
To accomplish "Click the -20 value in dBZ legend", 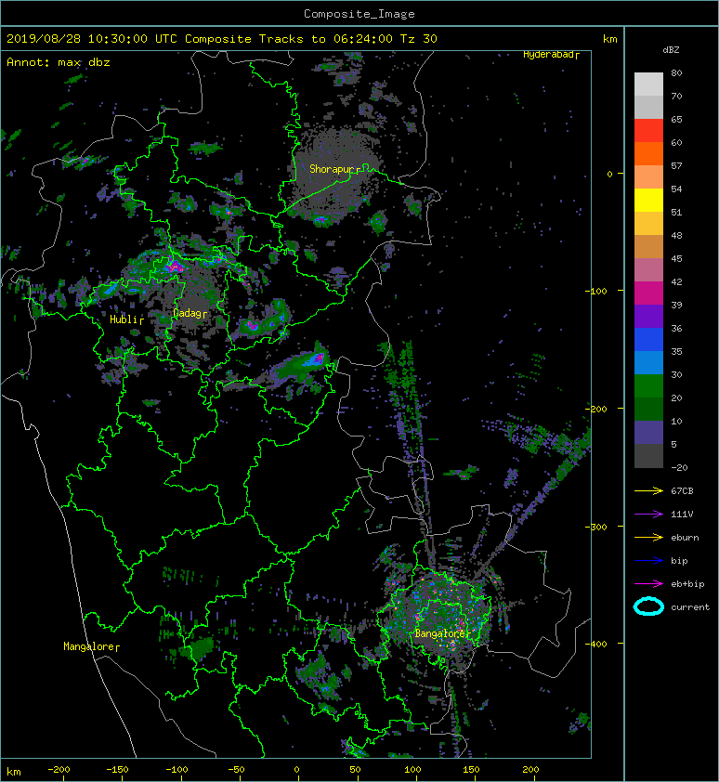I will coord(680,468).
